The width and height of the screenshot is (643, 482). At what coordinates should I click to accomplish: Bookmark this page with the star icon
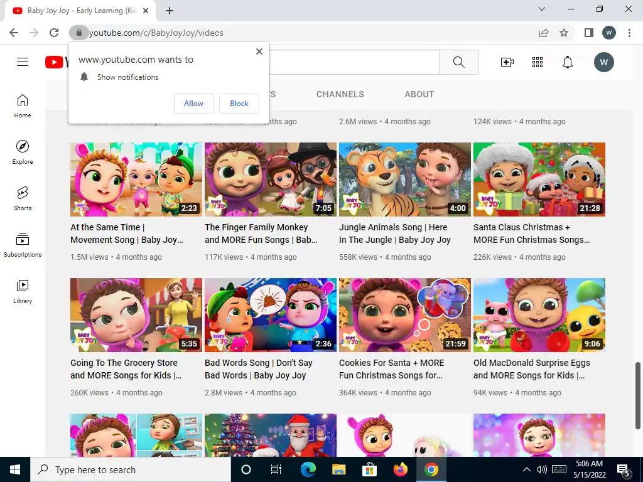pyautogui.click(x=564, y=33)
